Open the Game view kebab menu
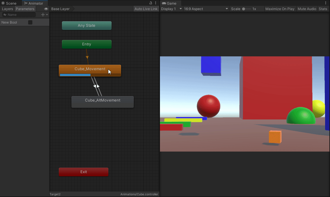Viewport: 330px width, 197px height. pyautogui.click(x=326, y=3)
